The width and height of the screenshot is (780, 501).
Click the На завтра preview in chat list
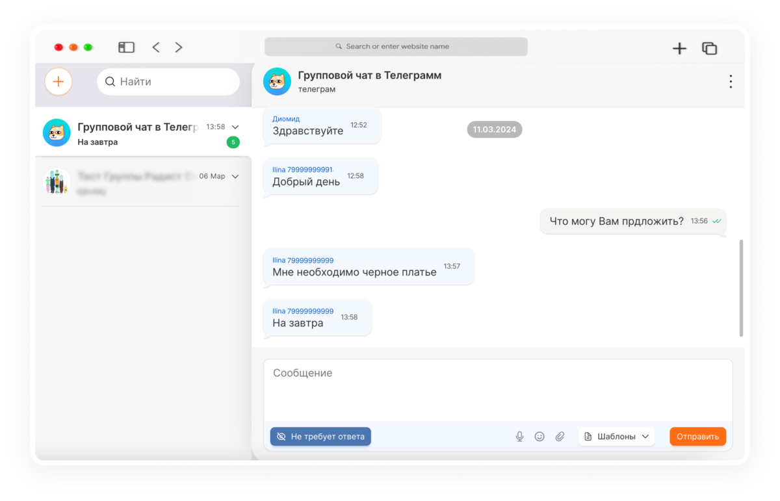97,142
